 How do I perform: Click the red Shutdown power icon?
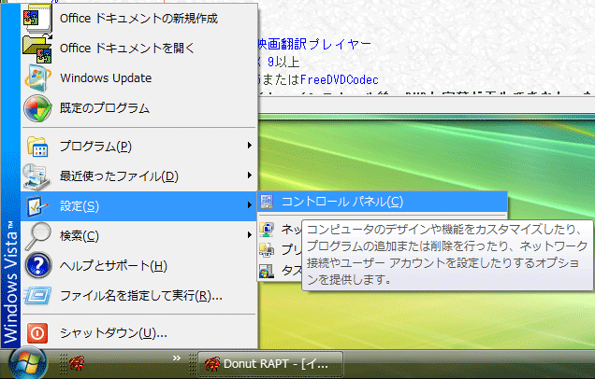pyautogui.click(x=37, y=333)
